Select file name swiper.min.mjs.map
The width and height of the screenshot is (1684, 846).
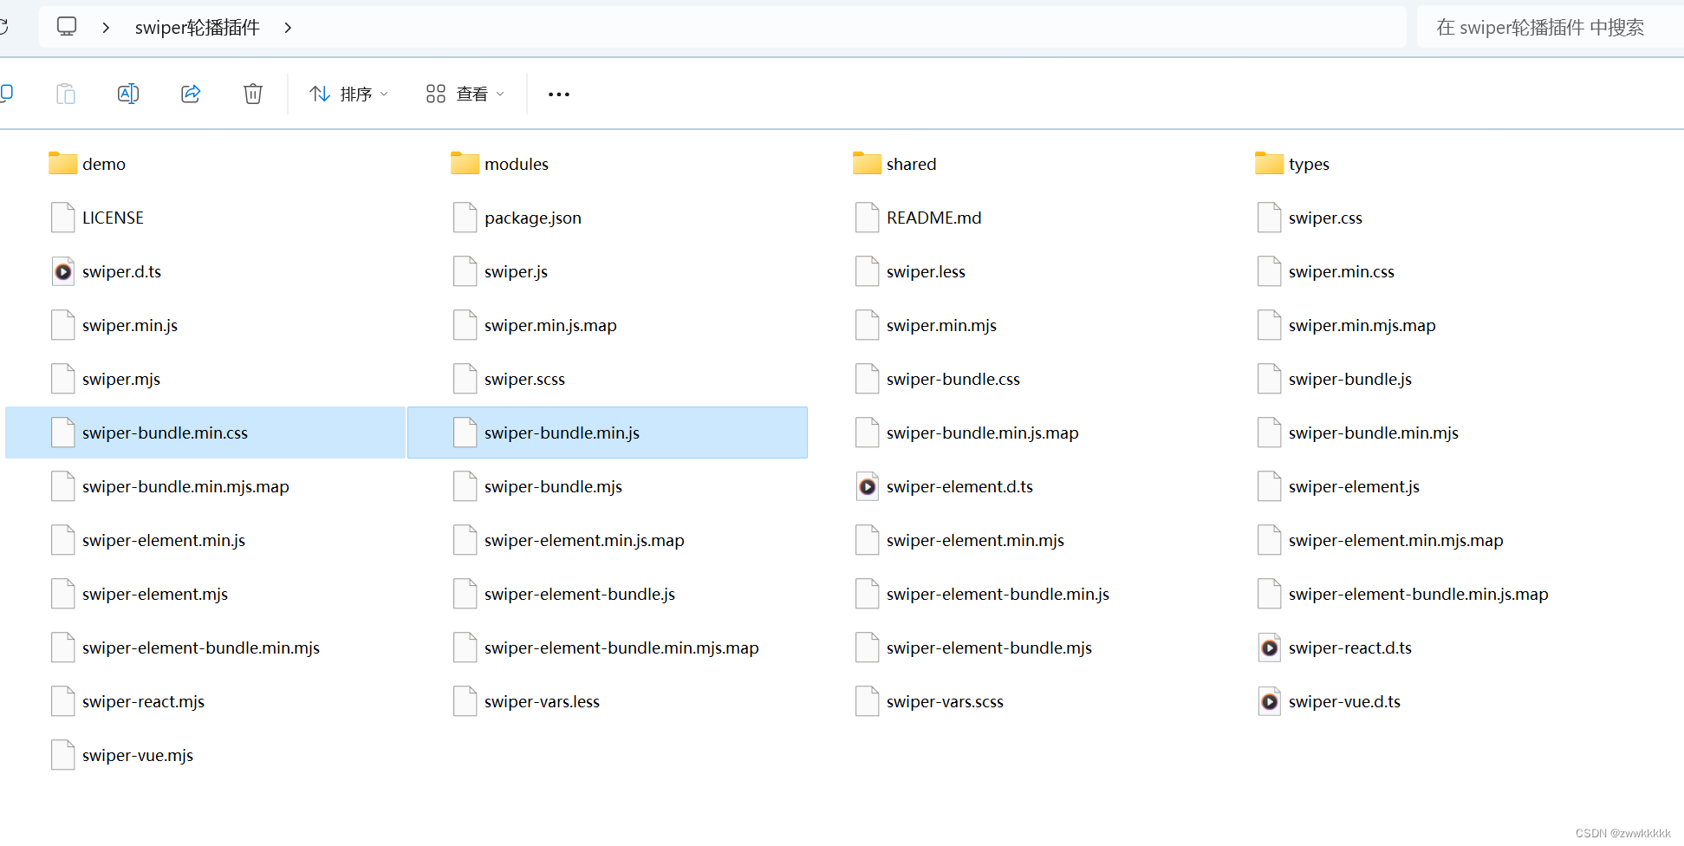pyautogui.click(x=1362, y=325)
